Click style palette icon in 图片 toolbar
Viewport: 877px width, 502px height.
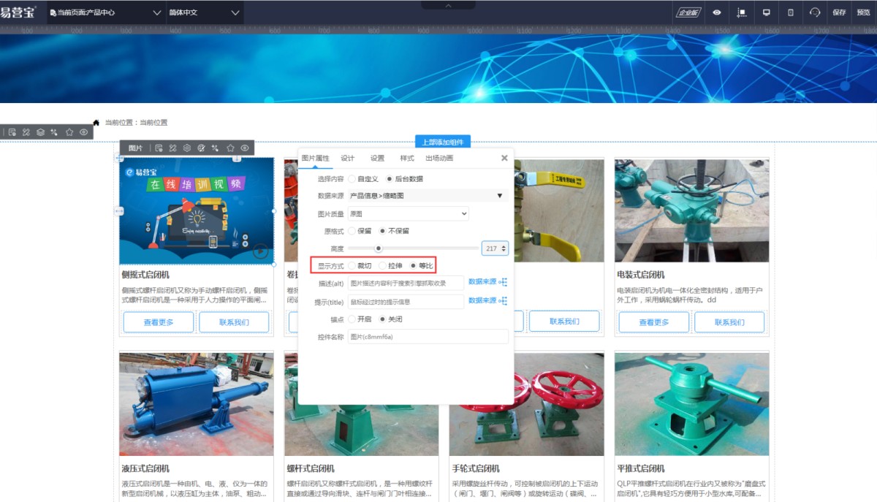201,148
